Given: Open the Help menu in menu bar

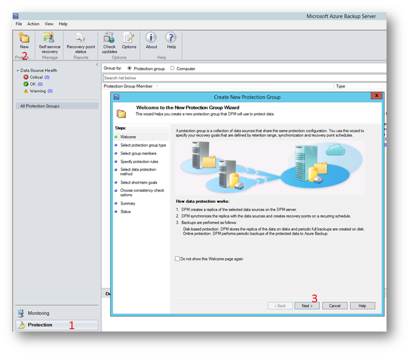Looking at the screenshot, I should [63, 24].
